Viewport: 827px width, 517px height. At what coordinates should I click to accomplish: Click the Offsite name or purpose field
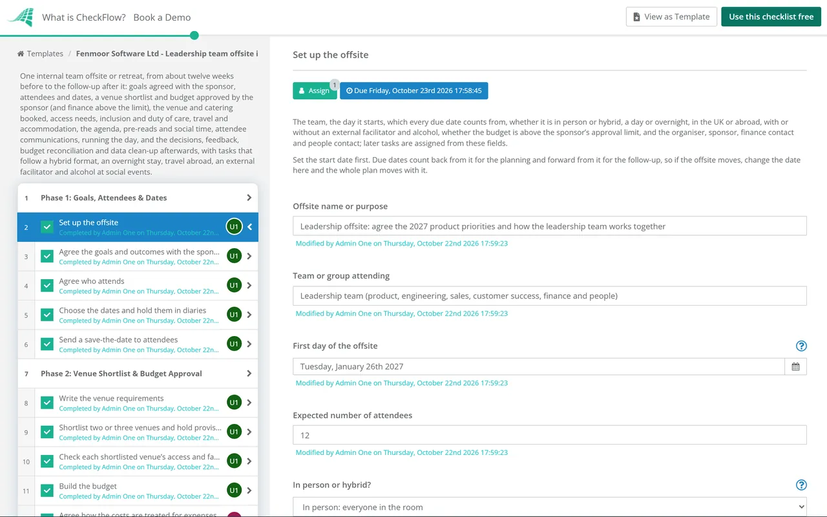pos(550,226)
